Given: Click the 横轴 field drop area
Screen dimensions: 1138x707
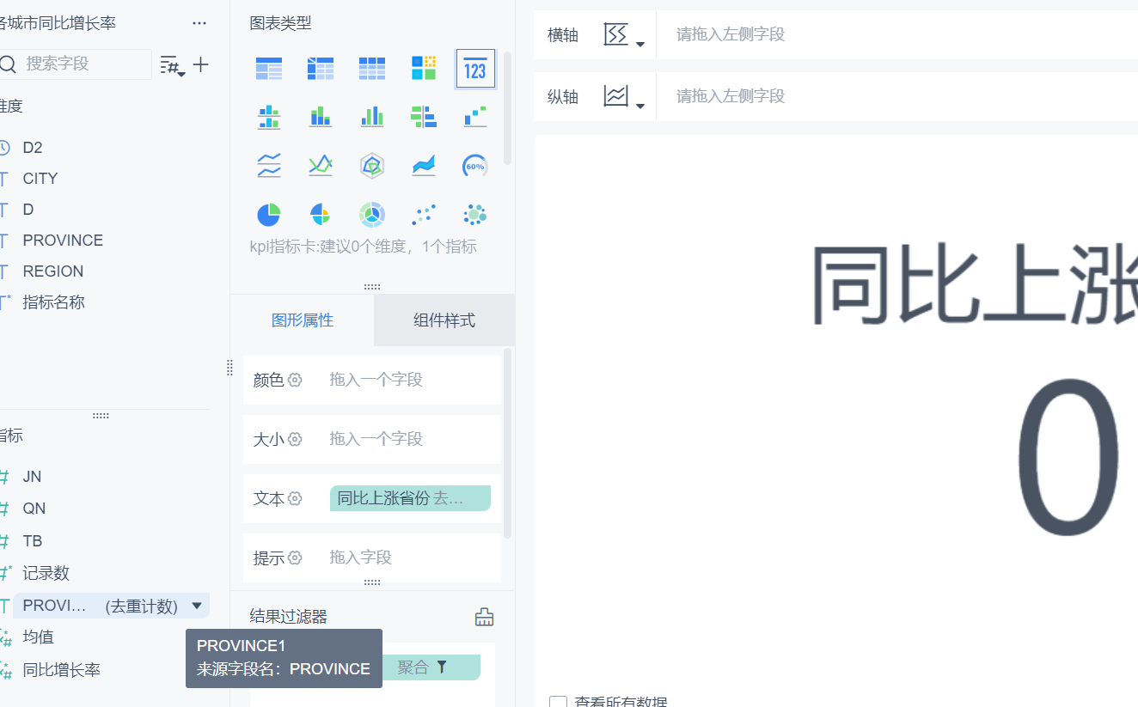Looking at the screenshot, I should (x=896, y=35).
